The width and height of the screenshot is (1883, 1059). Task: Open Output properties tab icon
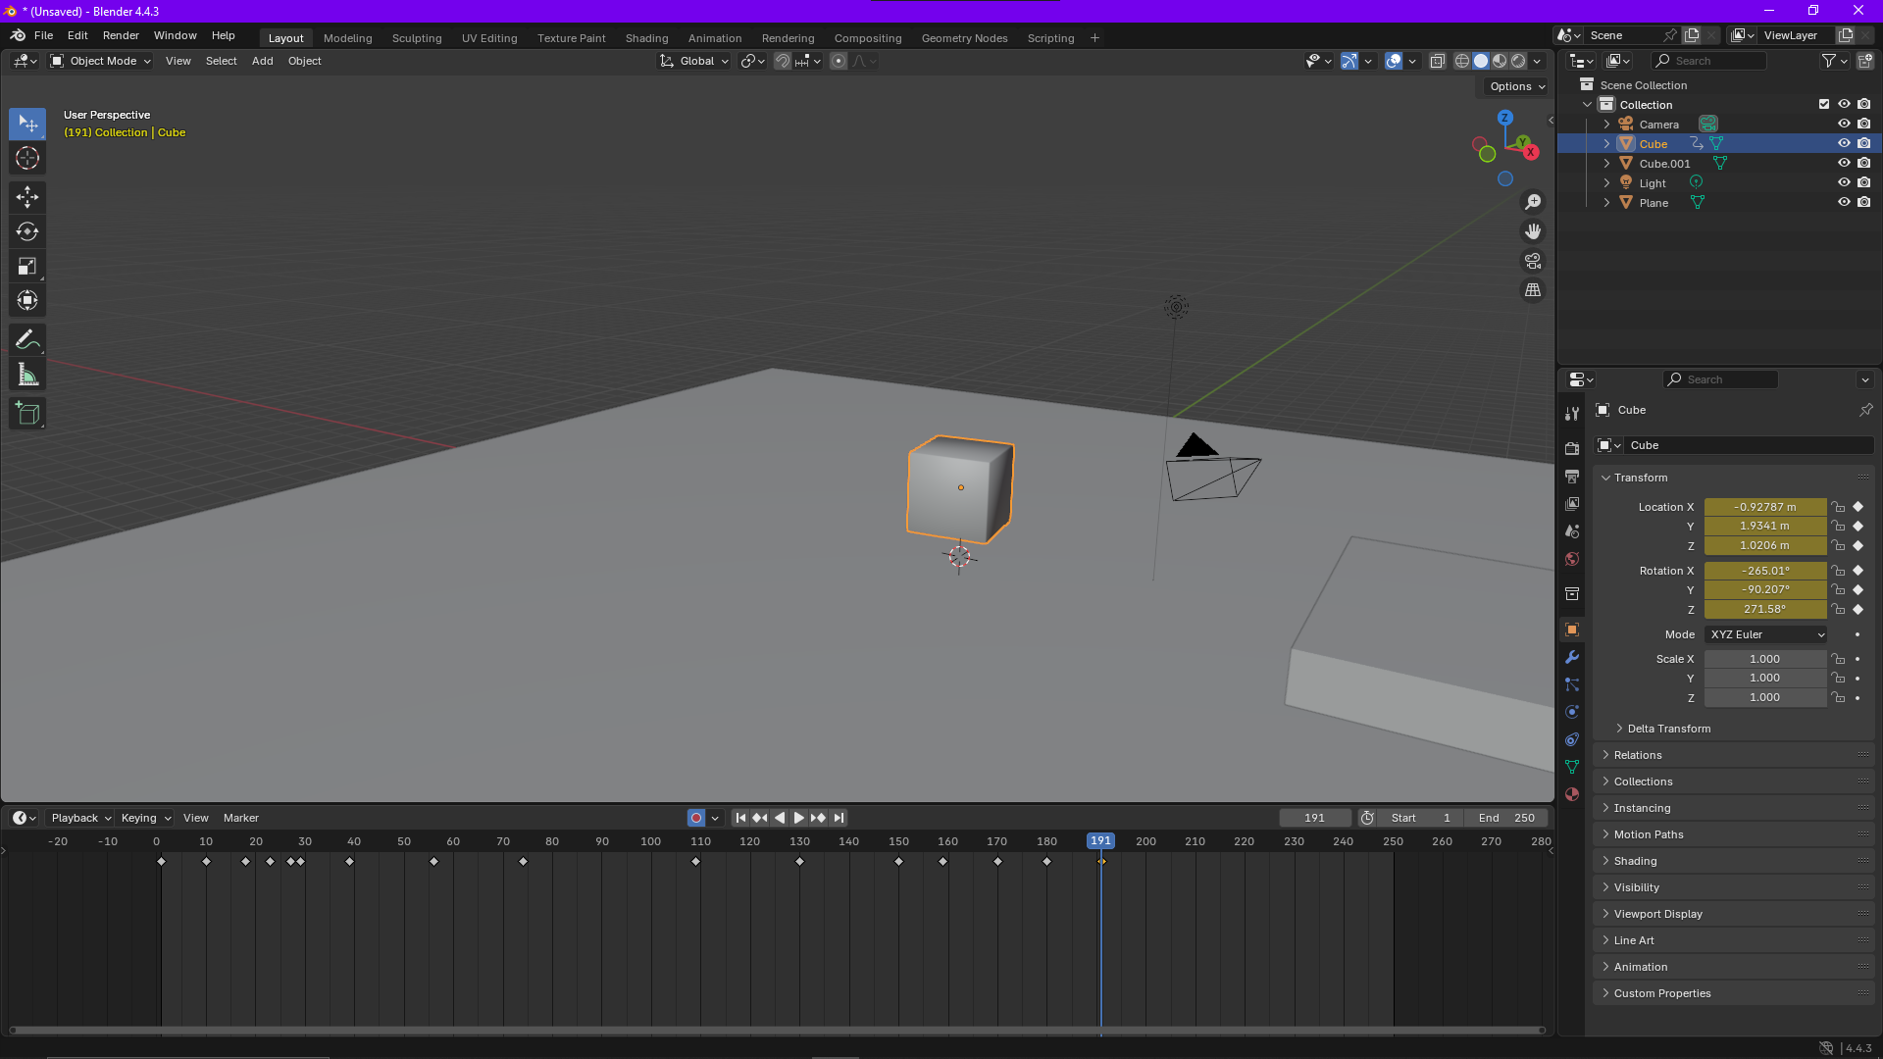[x=1572, y=476]
